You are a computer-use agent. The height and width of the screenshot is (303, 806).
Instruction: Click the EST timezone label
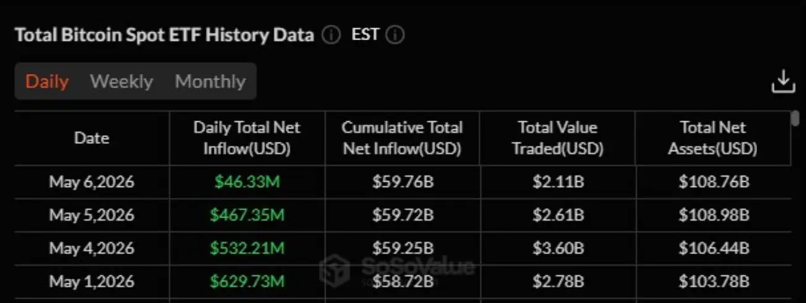[365, 34]
